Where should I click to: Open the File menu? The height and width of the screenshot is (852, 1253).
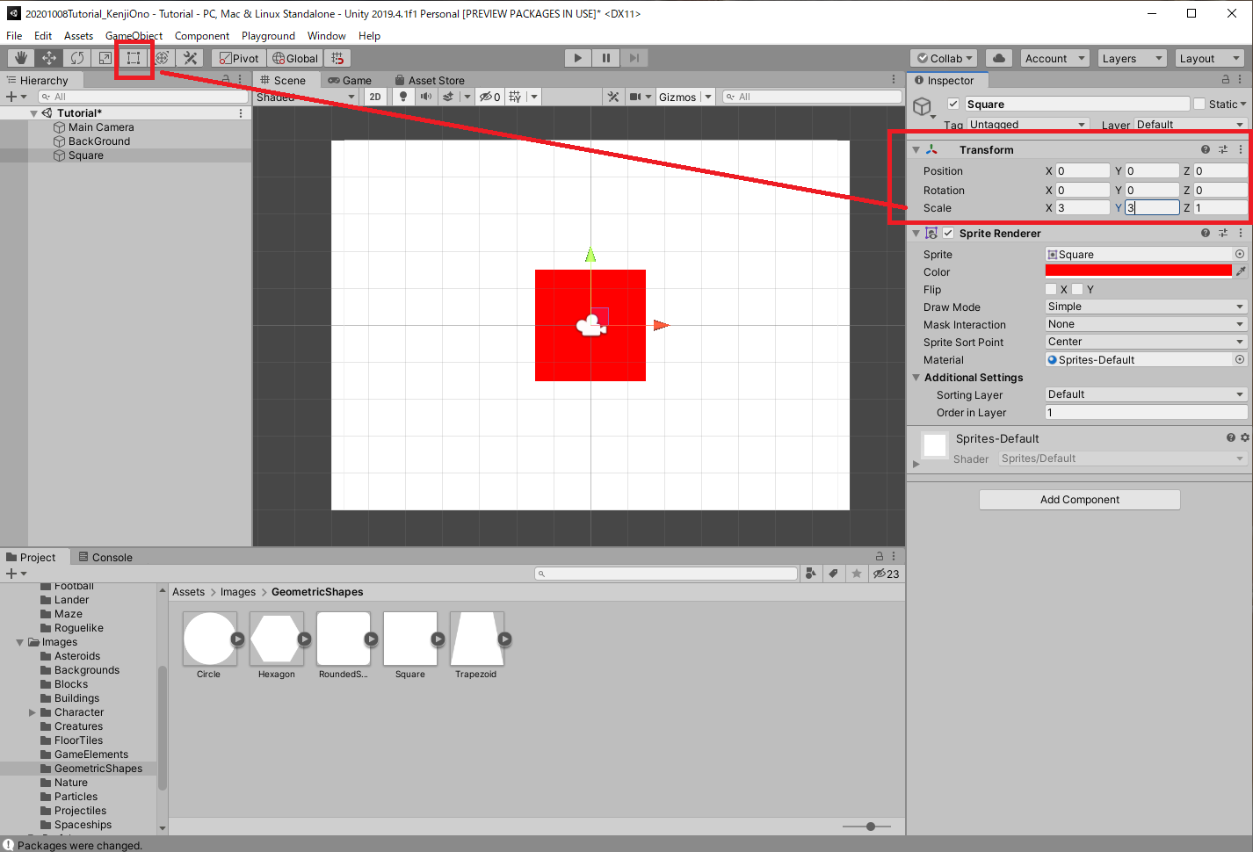(x=14, y=36)
